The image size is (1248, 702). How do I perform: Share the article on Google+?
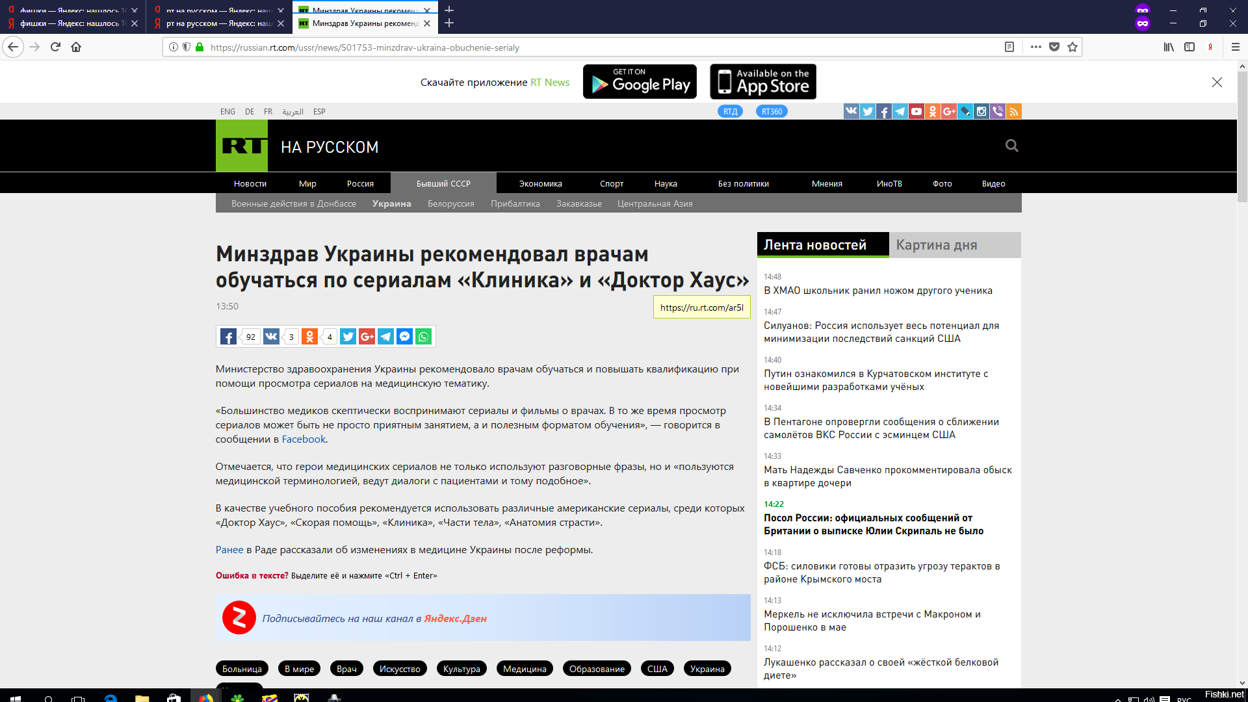[x=367, y=337]
